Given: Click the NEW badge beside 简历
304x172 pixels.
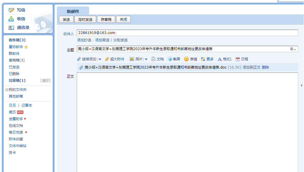Looking at the screenshot, I should [x=20, y=112].
